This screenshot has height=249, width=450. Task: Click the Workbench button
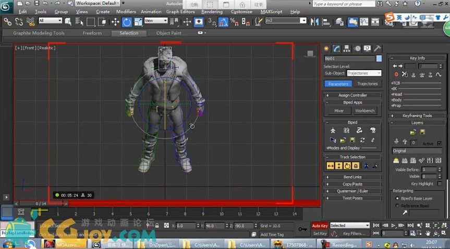pyautogui.click(x=365, y=111)
